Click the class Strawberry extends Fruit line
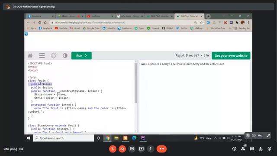This screenshot has width=277, height=156. point(54,125)
